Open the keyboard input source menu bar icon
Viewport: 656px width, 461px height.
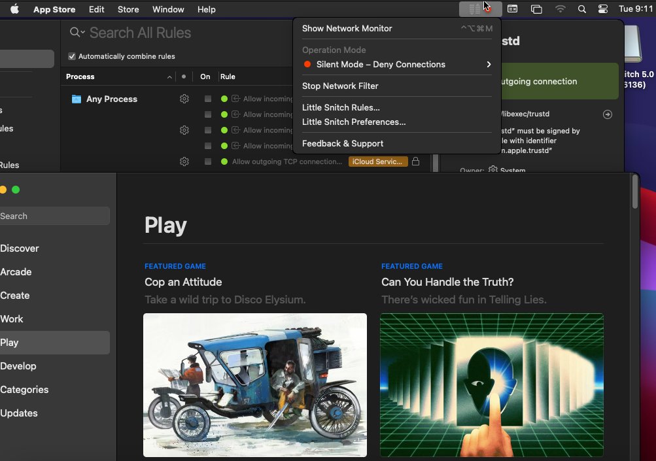pyautogui.click(x=513, y=9)
